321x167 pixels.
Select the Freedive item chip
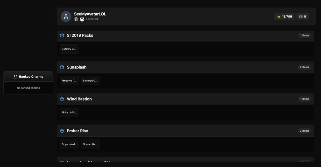click(69, 81)
